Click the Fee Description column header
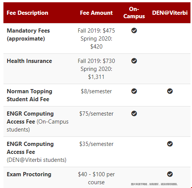This screenshot has width=192, height=188. tap(27, 13)
